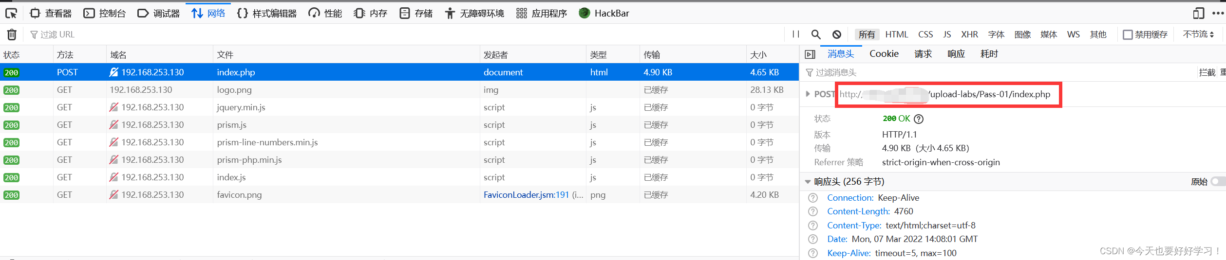Clear the network log with trash icon
Viewport: 1226px width, 260px height.
coord(12,35)
